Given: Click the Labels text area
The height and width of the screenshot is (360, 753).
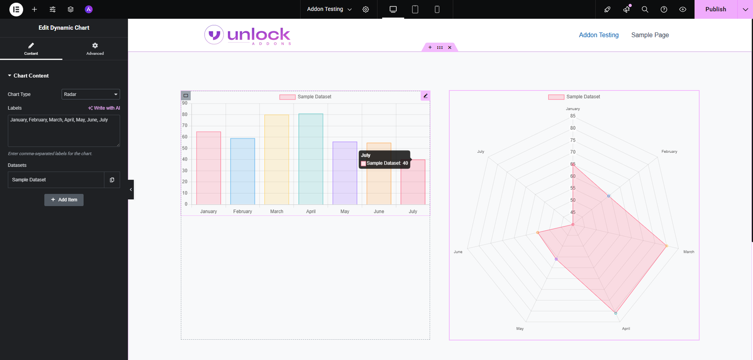Looking at the screenshot, I should [64, 131].
